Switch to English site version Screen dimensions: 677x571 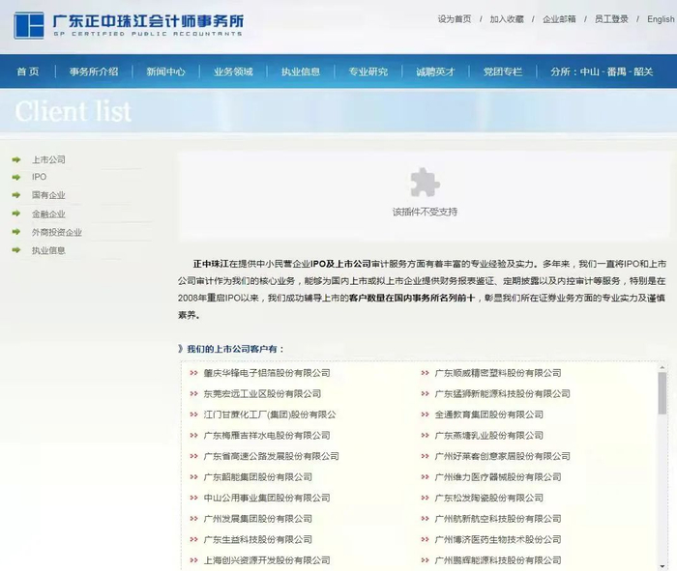coord(661,19)
